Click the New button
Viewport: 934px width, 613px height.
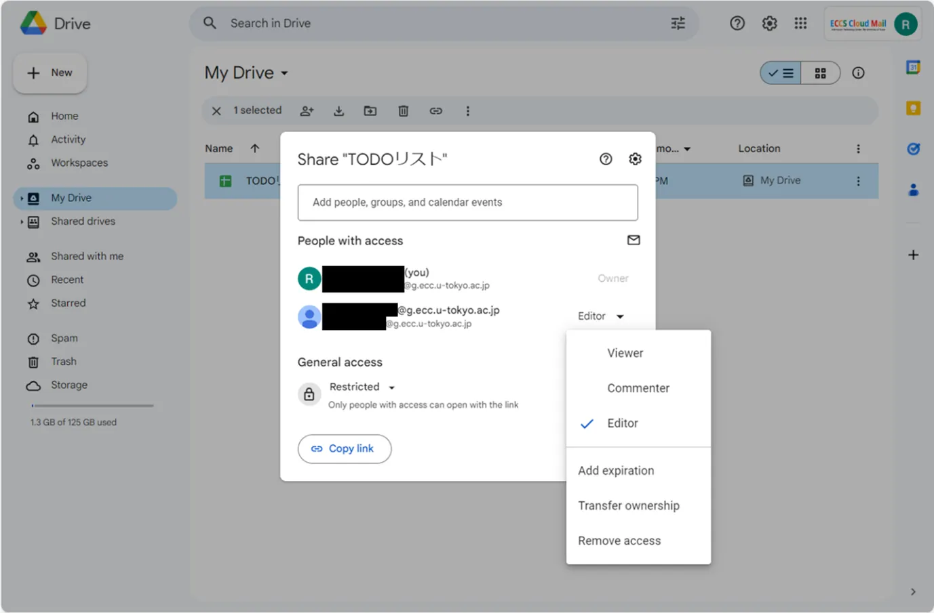[50, 72]
